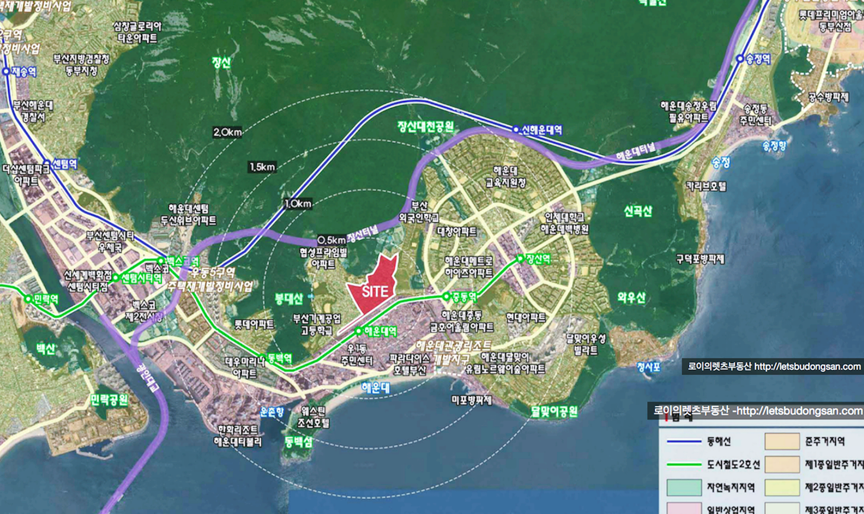Image resolution: width=864 pixels, height=514 pixels.
Task: Click the upper letsbudongsan.com watermark link
Action: coord(807,366)
